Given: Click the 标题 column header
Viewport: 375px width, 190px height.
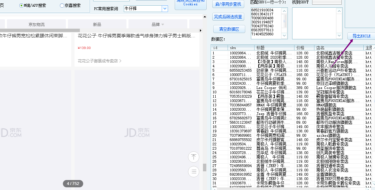Looking at the screenshot, I should click(x=274, y=48).
